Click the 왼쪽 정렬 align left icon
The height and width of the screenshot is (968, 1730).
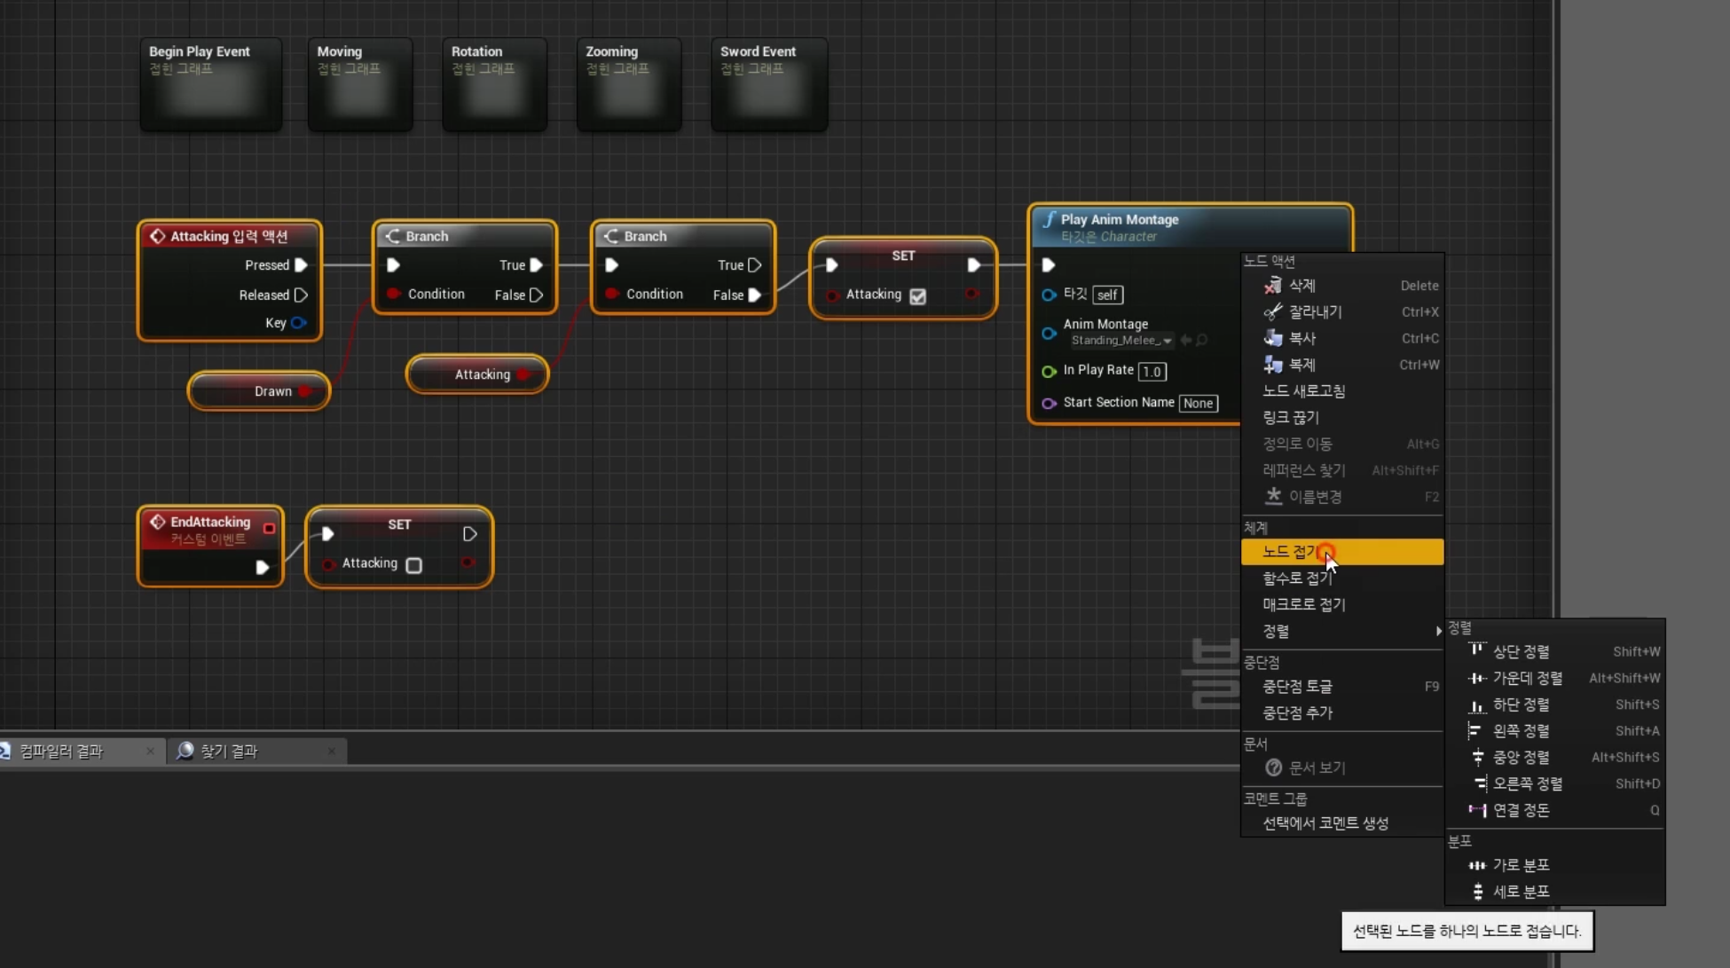[x=1476, y=731]
